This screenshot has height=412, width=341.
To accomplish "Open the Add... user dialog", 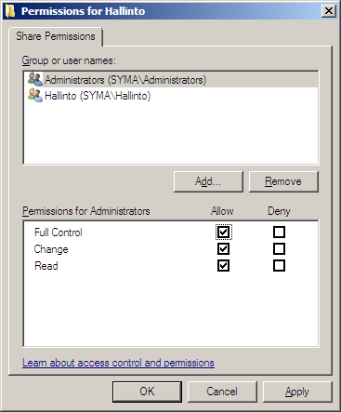I will pos(208,181).
